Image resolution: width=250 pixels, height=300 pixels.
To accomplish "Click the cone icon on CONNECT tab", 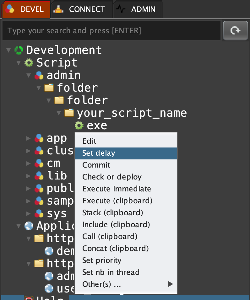I will 58,9.
